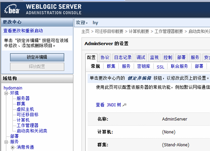Go to 主页 breadcrumb

85,31
